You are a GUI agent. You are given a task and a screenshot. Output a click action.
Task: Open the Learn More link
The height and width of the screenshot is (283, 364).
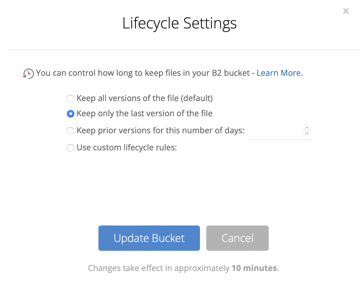point(279,73)
